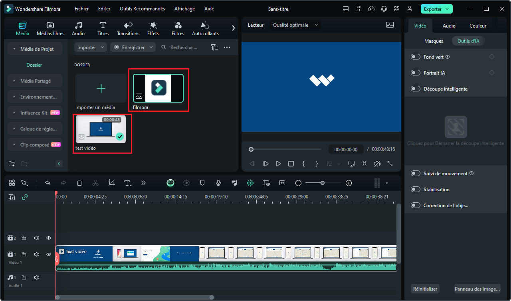Click the text tool icon in timeline toolbar

128,183
